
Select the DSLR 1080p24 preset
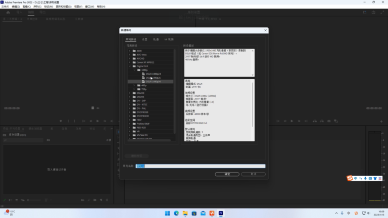(153, 74)
